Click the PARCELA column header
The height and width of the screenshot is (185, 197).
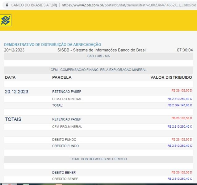(62, 77)
